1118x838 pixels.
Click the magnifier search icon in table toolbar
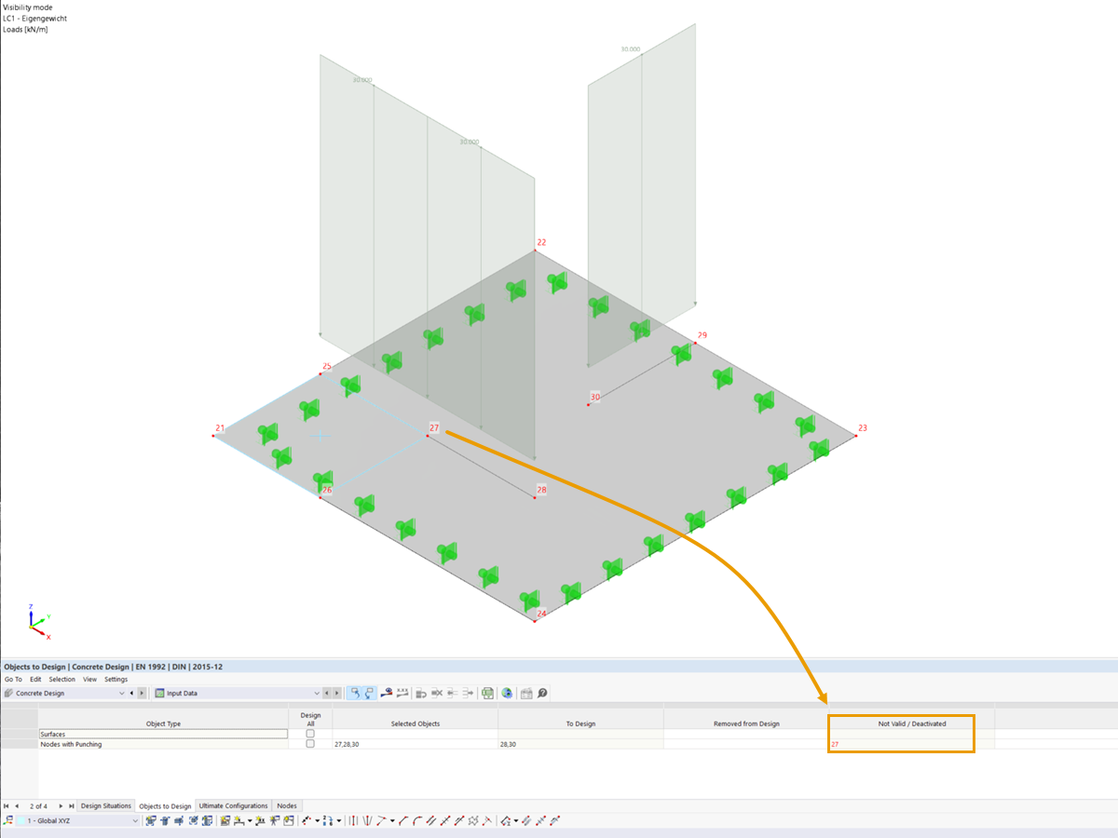[542, 693]
